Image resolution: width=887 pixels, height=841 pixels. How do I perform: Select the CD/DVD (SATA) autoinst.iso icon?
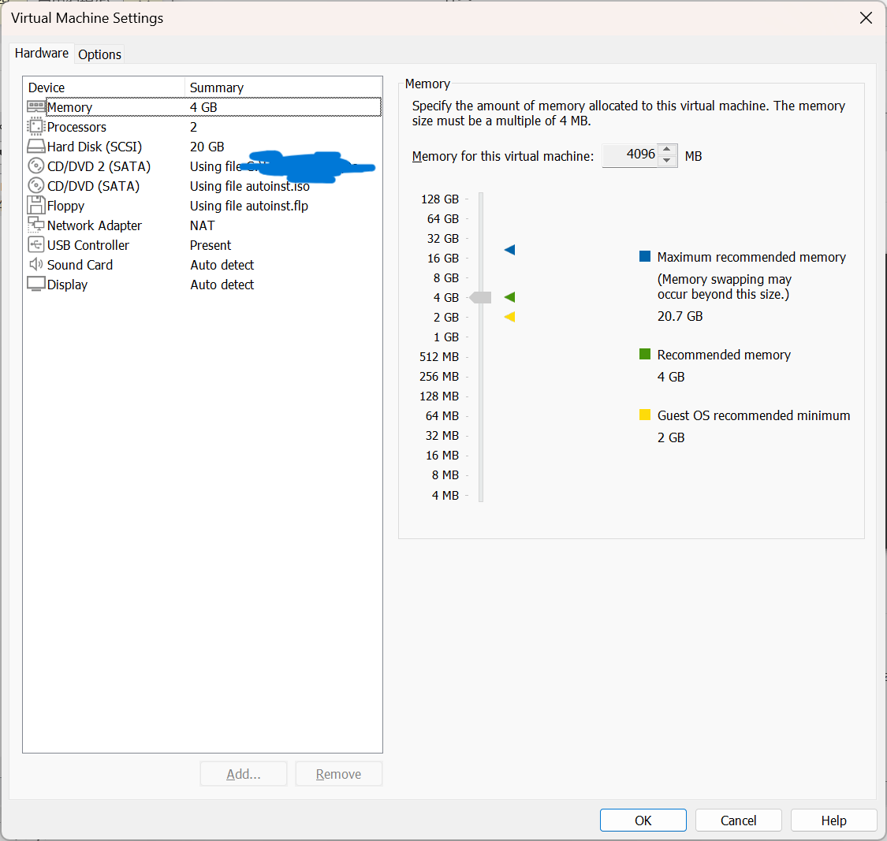click(x=35, y=185)
